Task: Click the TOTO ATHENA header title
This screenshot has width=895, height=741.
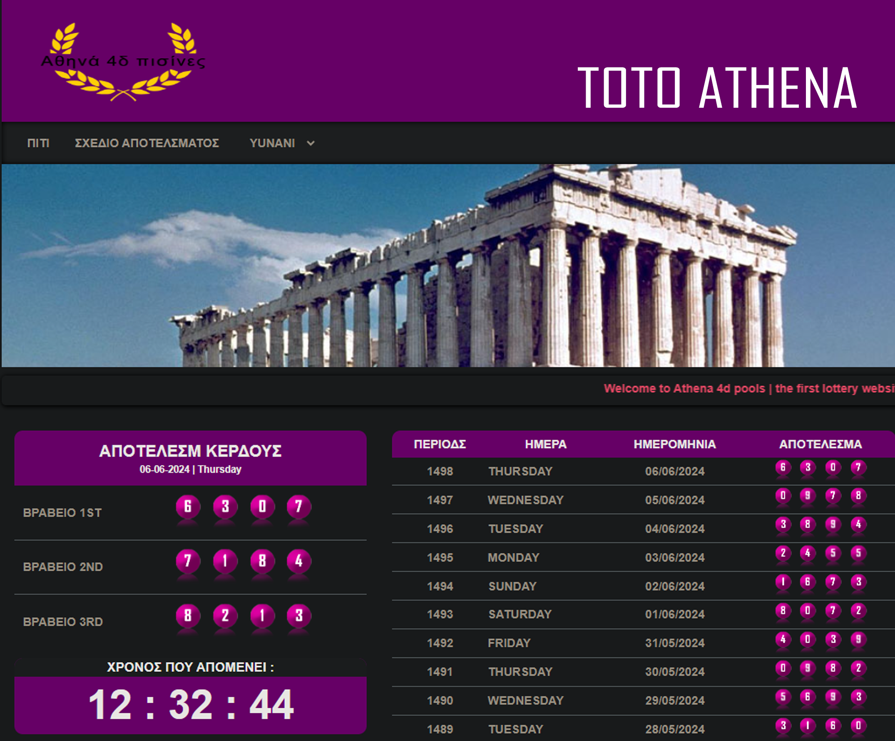Action: coord(717,87)
